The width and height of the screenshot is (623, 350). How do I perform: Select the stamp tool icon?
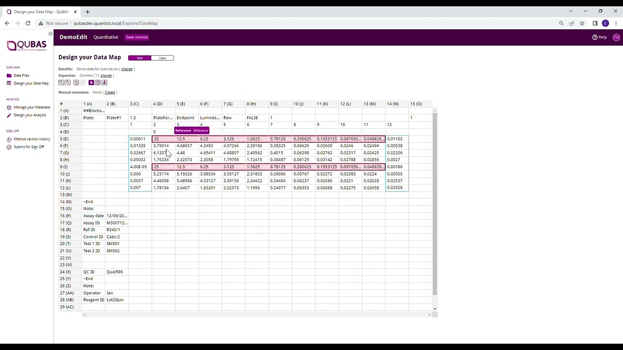tap(104, 83)
